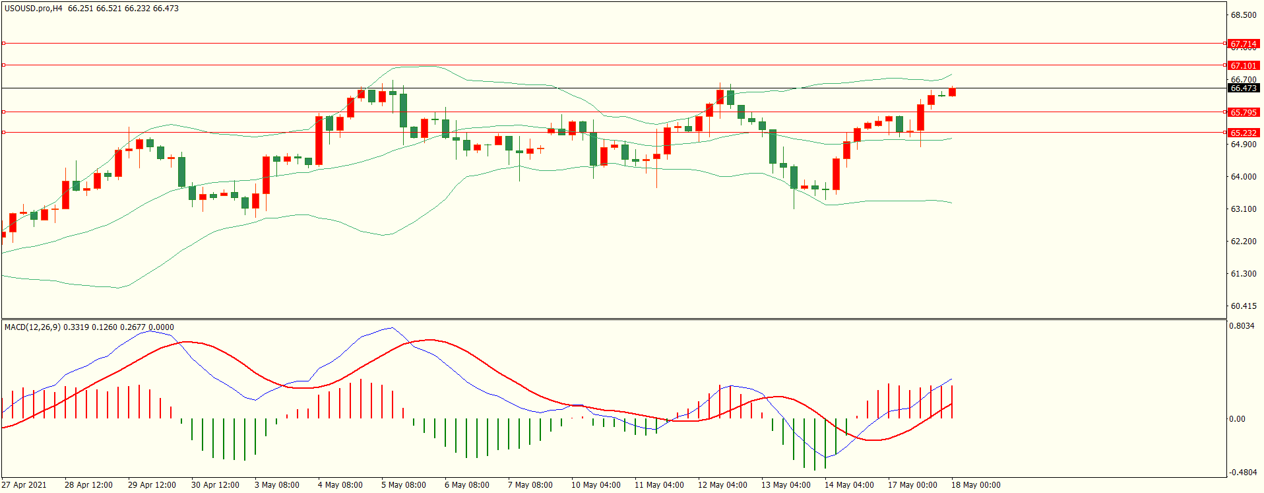Click the 27 Apr 2021 date label
Image resolution: width=1264 pixels, height=493 pixels.
tap(24, 485)
